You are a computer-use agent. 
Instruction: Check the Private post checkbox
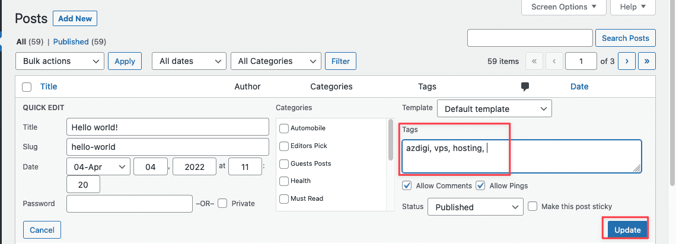pos(222,203)
